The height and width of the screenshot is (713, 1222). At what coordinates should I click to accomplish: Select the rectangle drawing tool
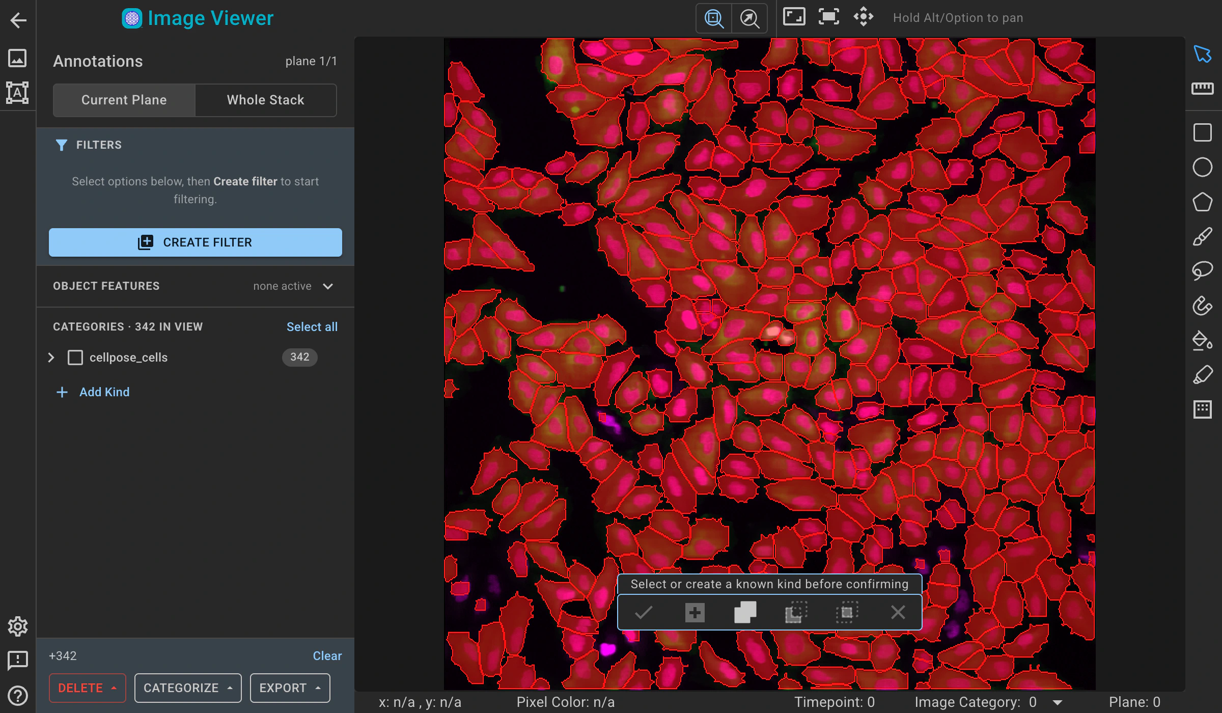(x=1203, y=132)
